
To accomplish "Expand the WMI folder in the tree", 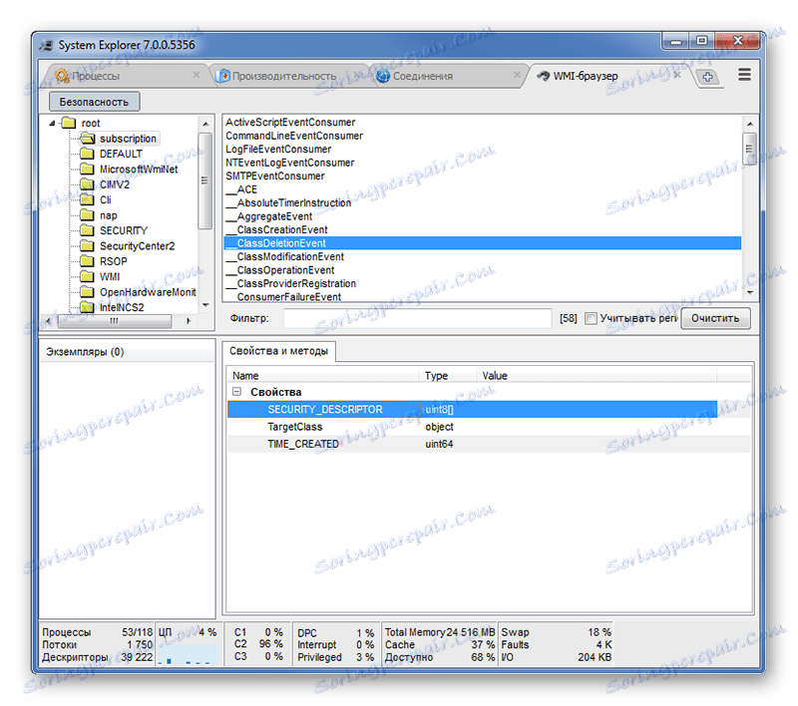I will [x=87, y=276].
